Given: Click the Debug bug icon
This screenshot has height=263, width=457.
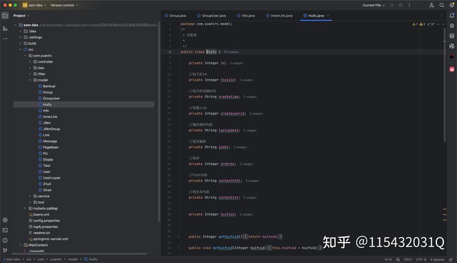Looking at the screenshot, I should tap(401, 5).
